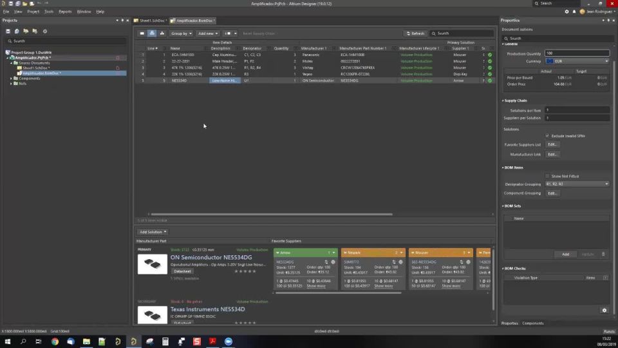Image resolution: width=618 pixels, height=348 pixels.
Task: Click the Properties panel bottom gear icon
Action: click(604, 311)
